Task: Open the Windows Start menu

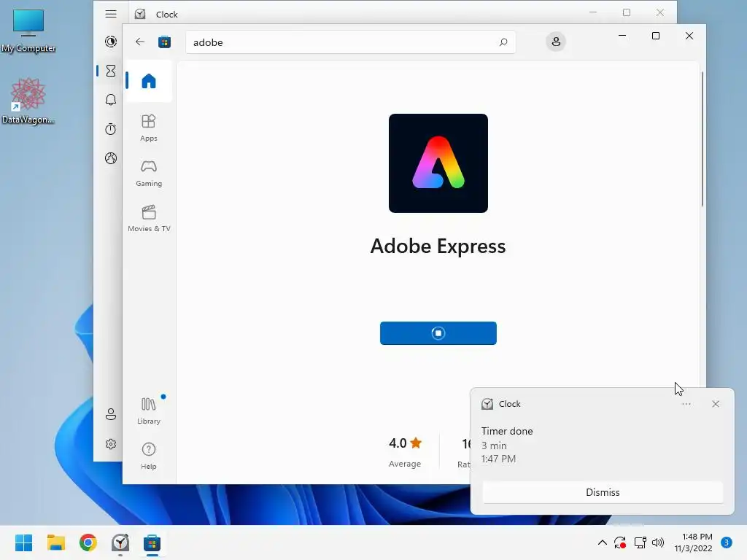Action: click(x=23, y=542)
